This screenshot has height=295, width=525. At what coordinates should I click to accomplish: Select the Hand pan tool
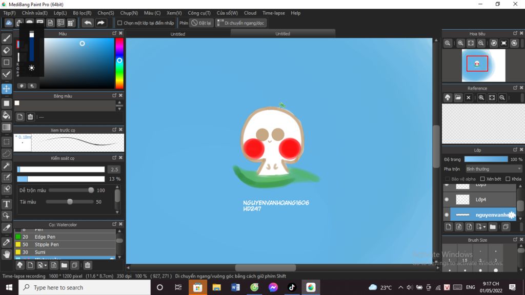(6, 255)
